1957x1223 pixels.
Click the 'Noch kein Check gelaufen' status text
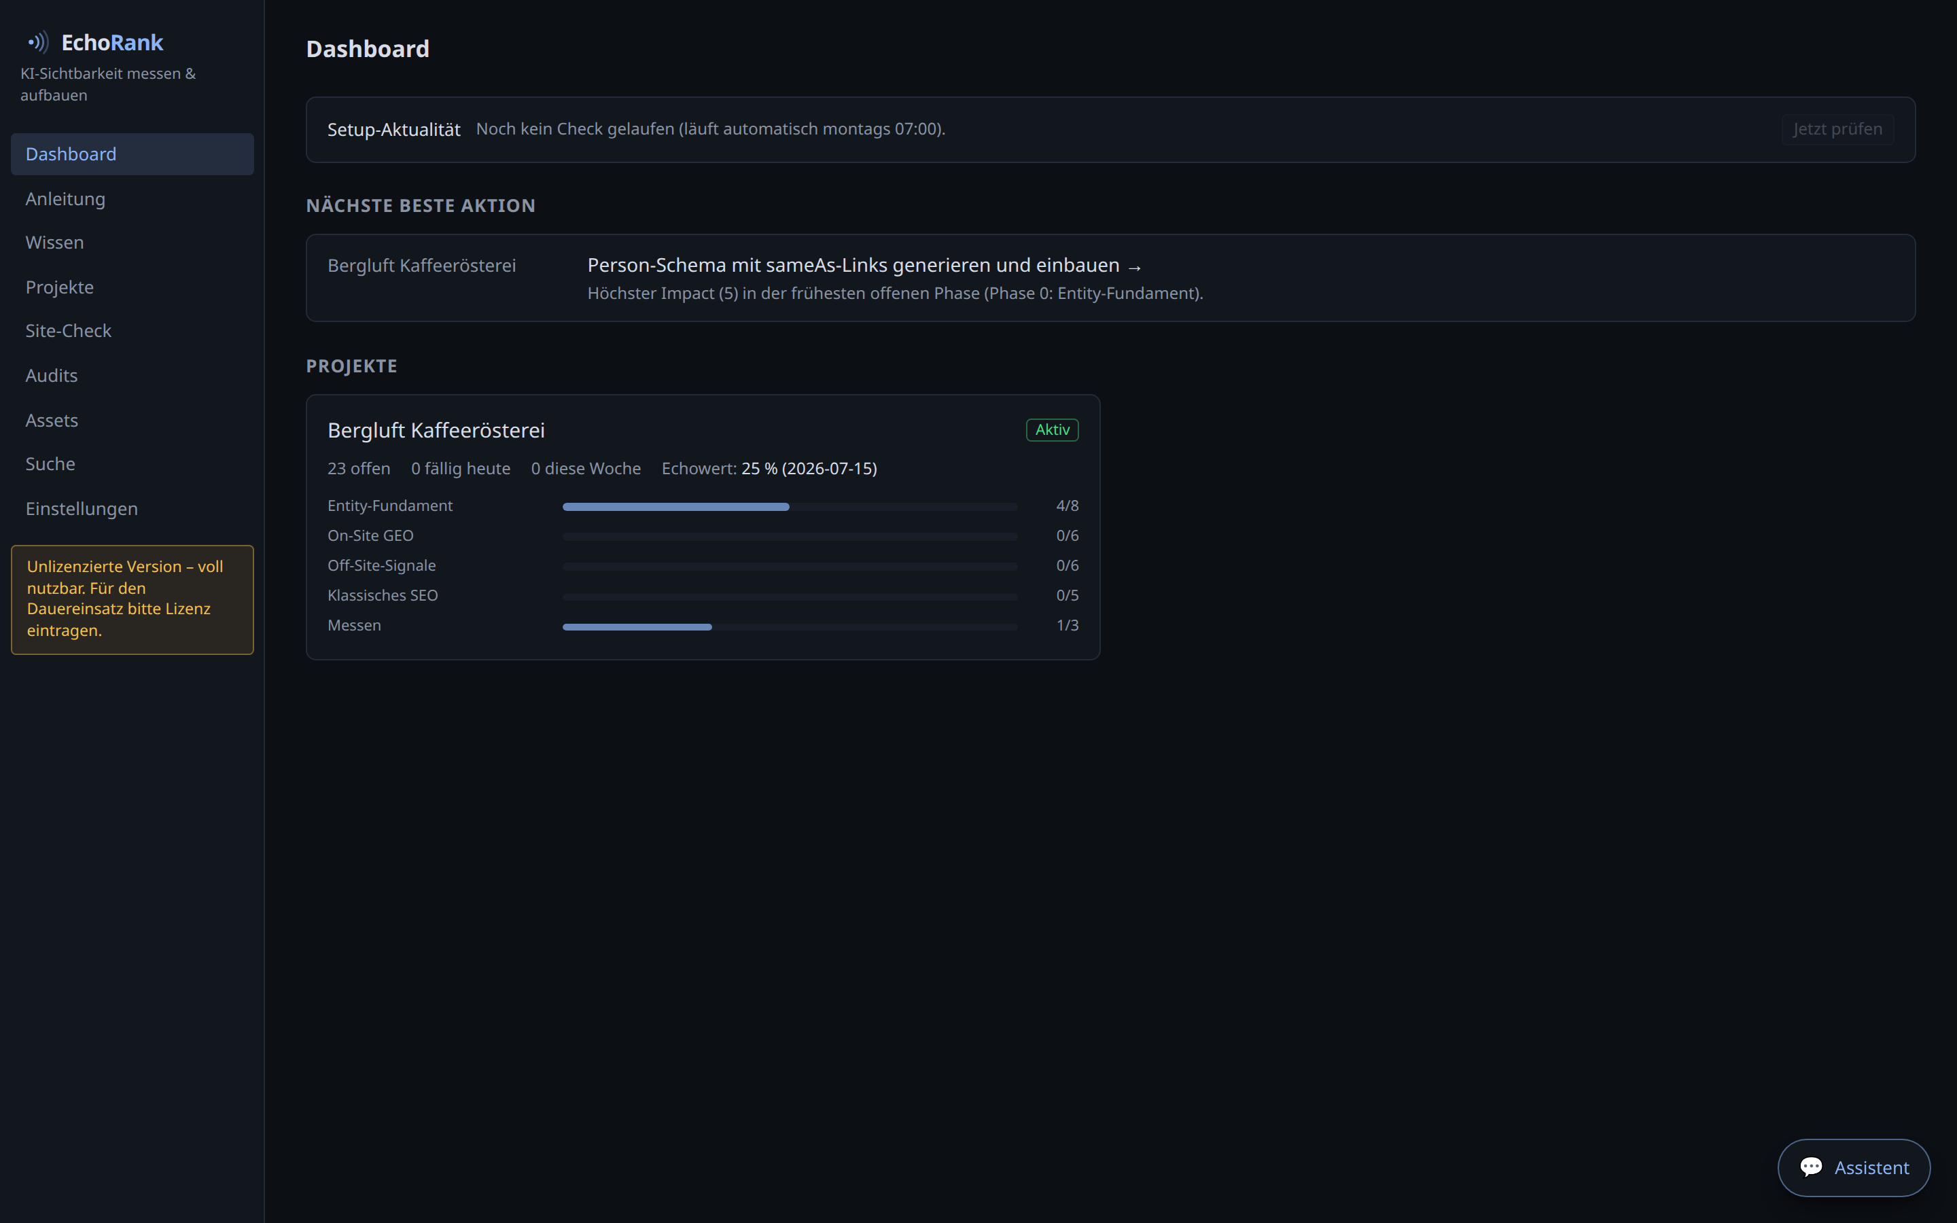point(710,128)
